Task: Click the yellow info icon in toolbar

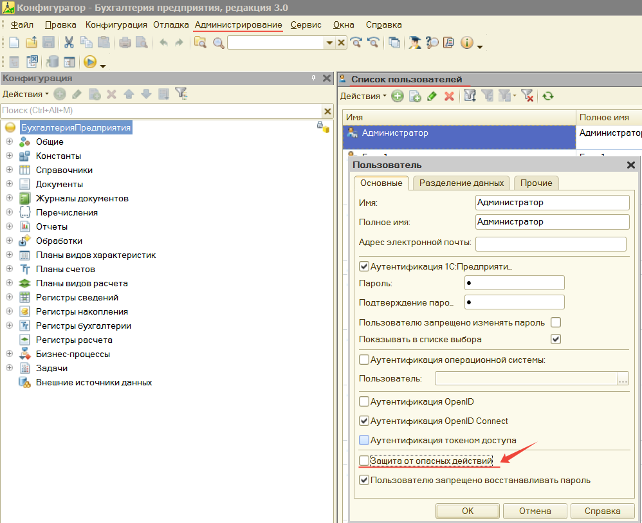Action: pos(467,42)
